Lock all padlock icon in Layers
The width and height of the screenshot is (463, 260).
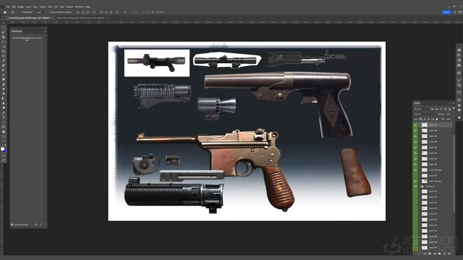(x=436, y=119)
